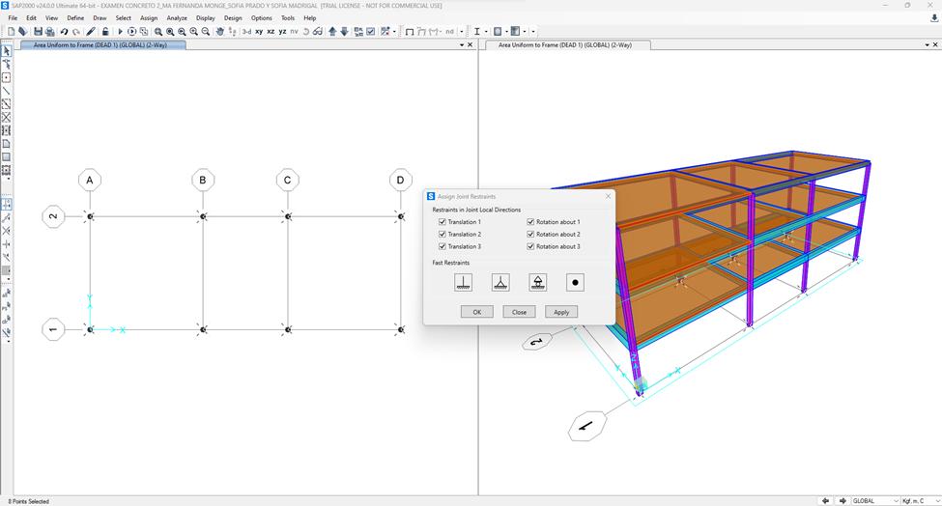Screen dimensions: 942x506
Task: Click the Save model icon
Action: 39,31
